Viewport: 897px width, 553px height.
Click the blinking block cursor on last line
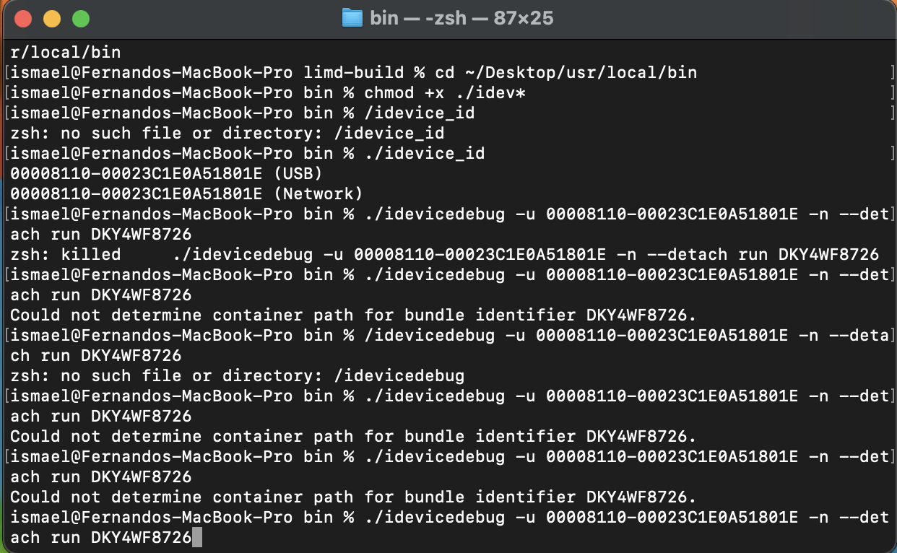[197, 537]
